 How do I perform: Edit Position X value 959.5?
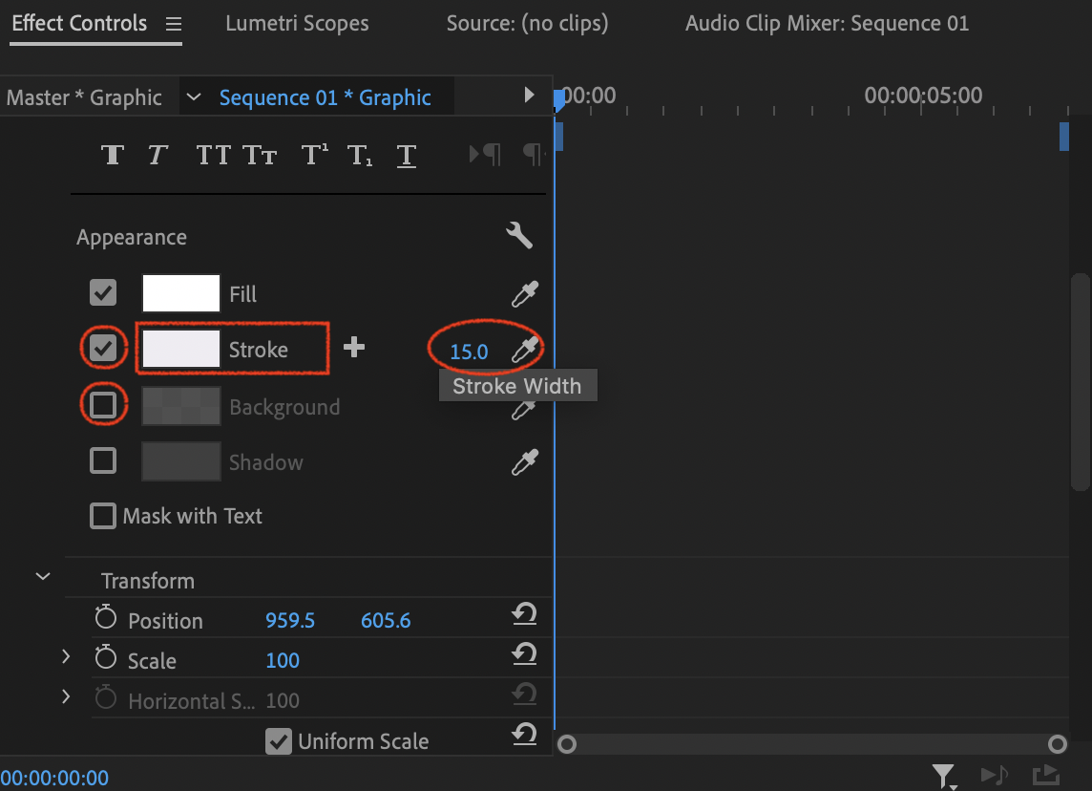[290, 620]
